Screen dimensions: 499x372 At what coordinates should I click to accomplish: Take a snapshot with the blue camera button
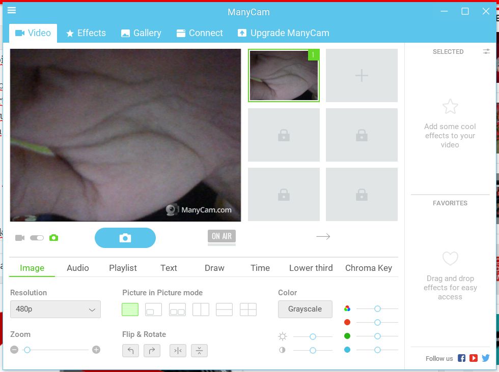(125, 238)
